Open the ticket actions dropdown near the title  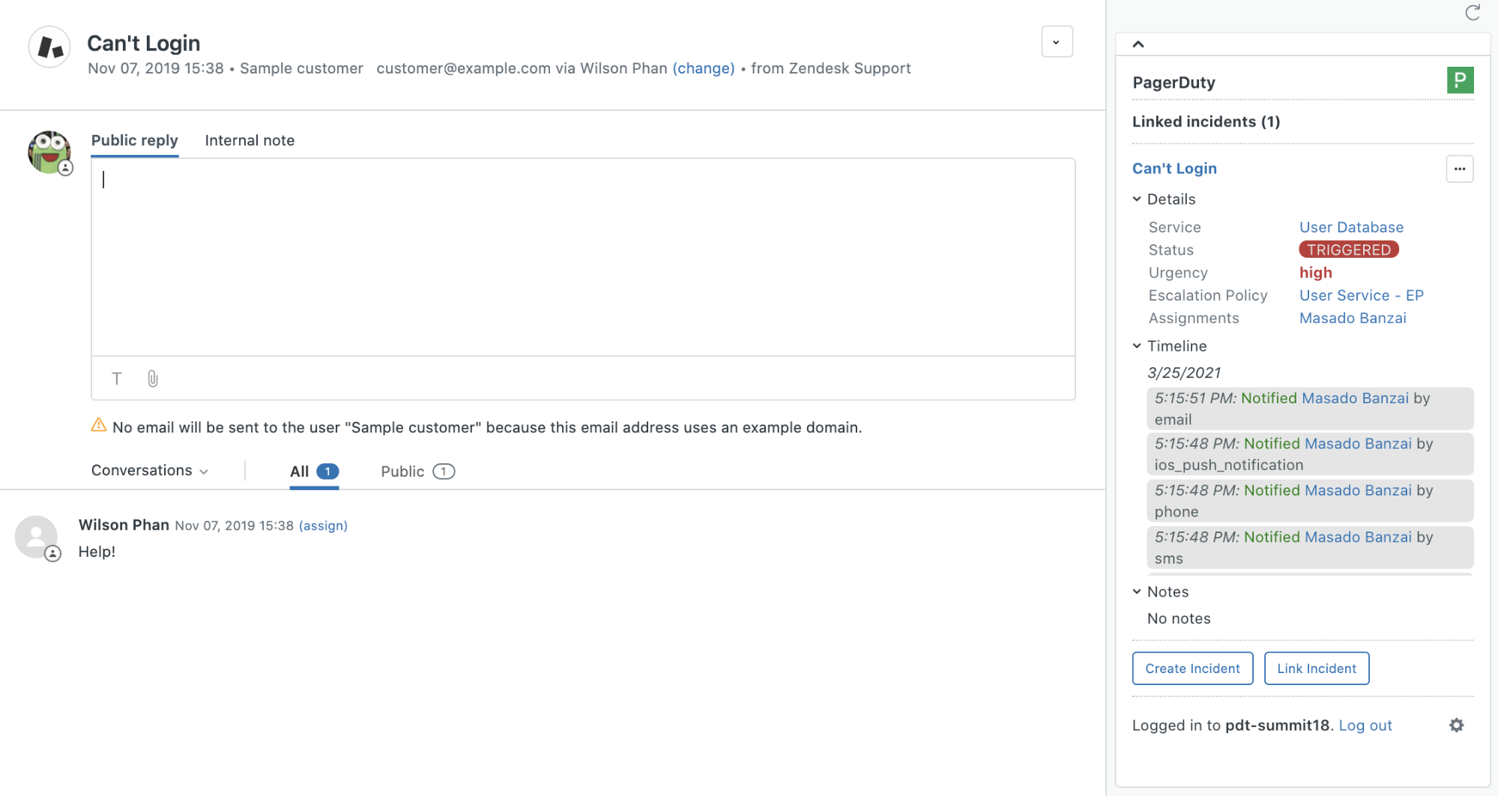point(1057,41)
